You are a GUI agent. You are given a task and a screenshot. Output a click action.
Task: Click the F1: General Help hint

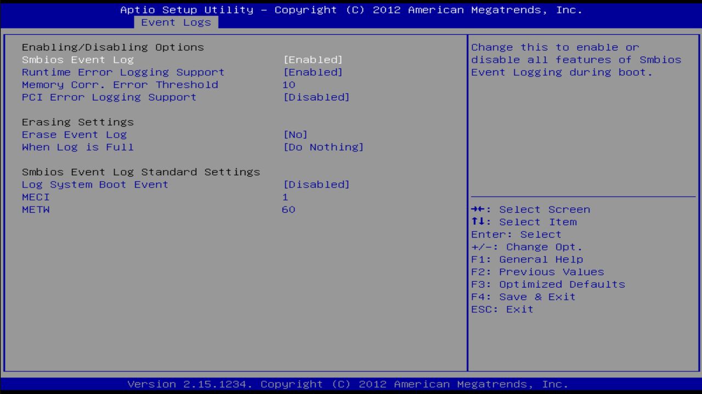(527, 260)
